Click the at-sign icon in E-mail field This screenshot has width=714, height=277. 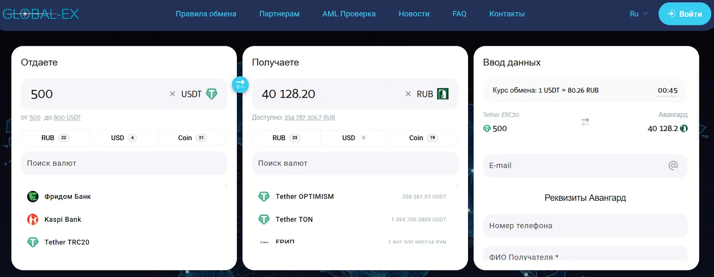pyautogui.click(x=673, y=166)
